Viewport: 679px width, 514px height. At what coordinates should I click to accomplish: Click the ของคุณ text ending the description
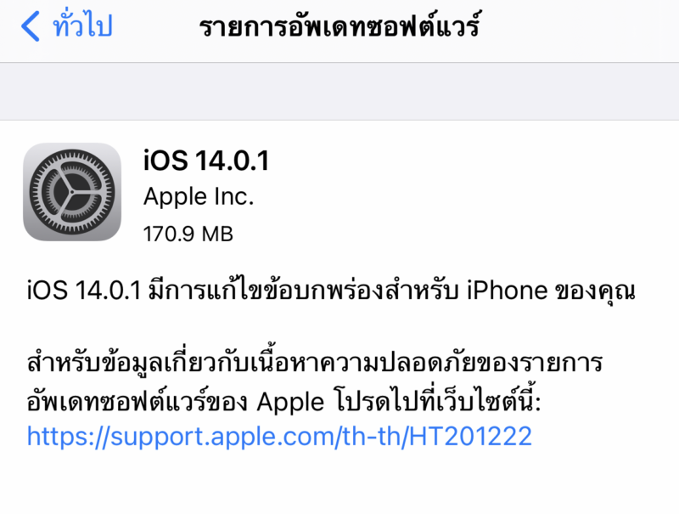pos(595,291)
